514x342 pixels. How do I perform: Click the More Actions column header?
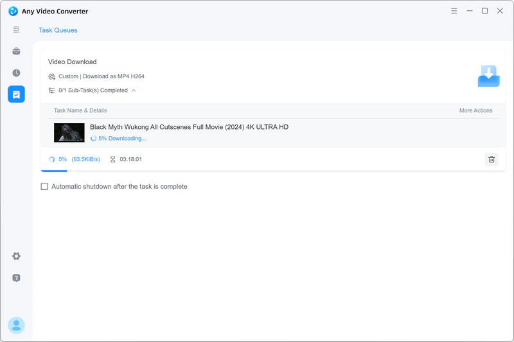pos(475,111)
